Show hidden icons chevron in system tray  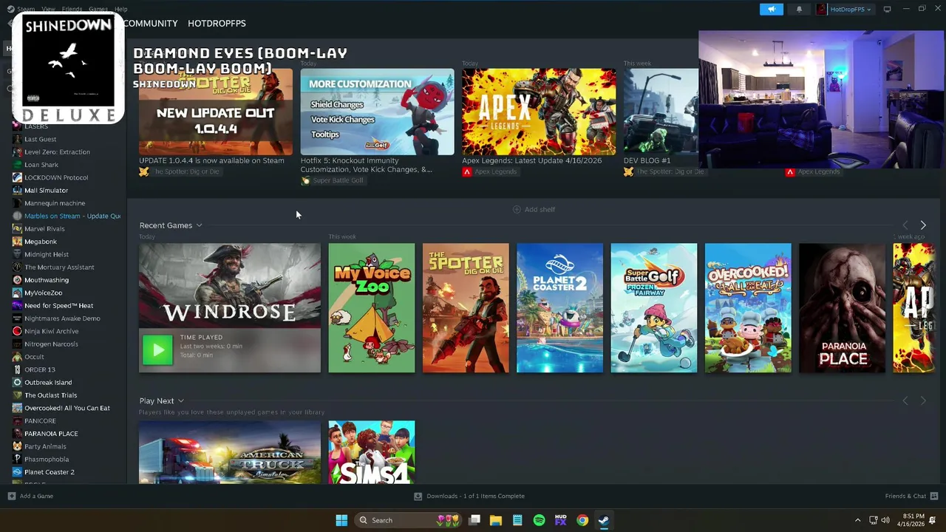pyautogui.click(x=857, y=520)
